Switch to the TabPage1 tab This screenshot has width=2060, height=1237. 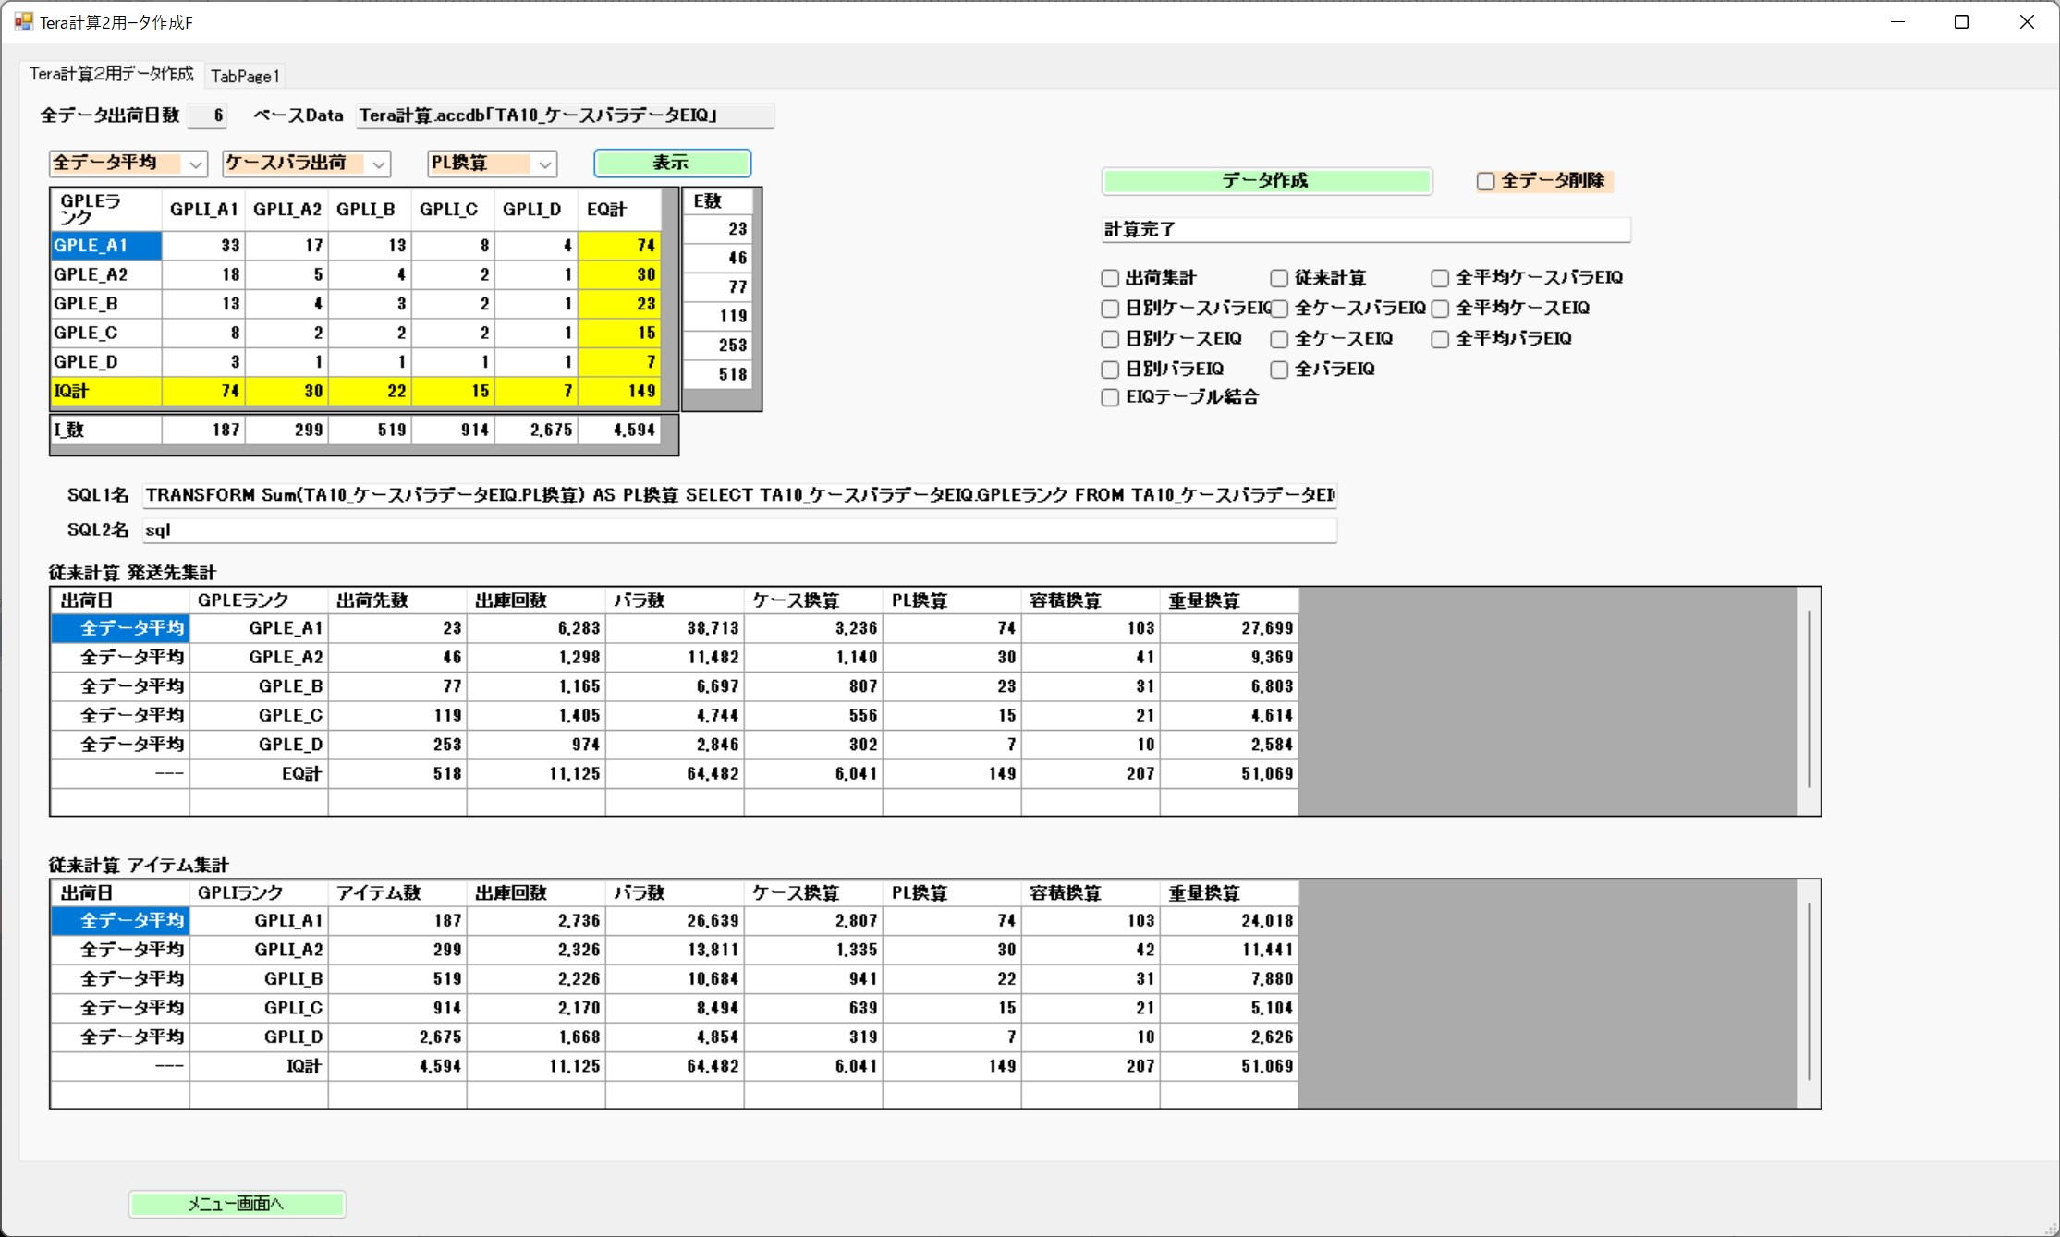coord(245,76)
